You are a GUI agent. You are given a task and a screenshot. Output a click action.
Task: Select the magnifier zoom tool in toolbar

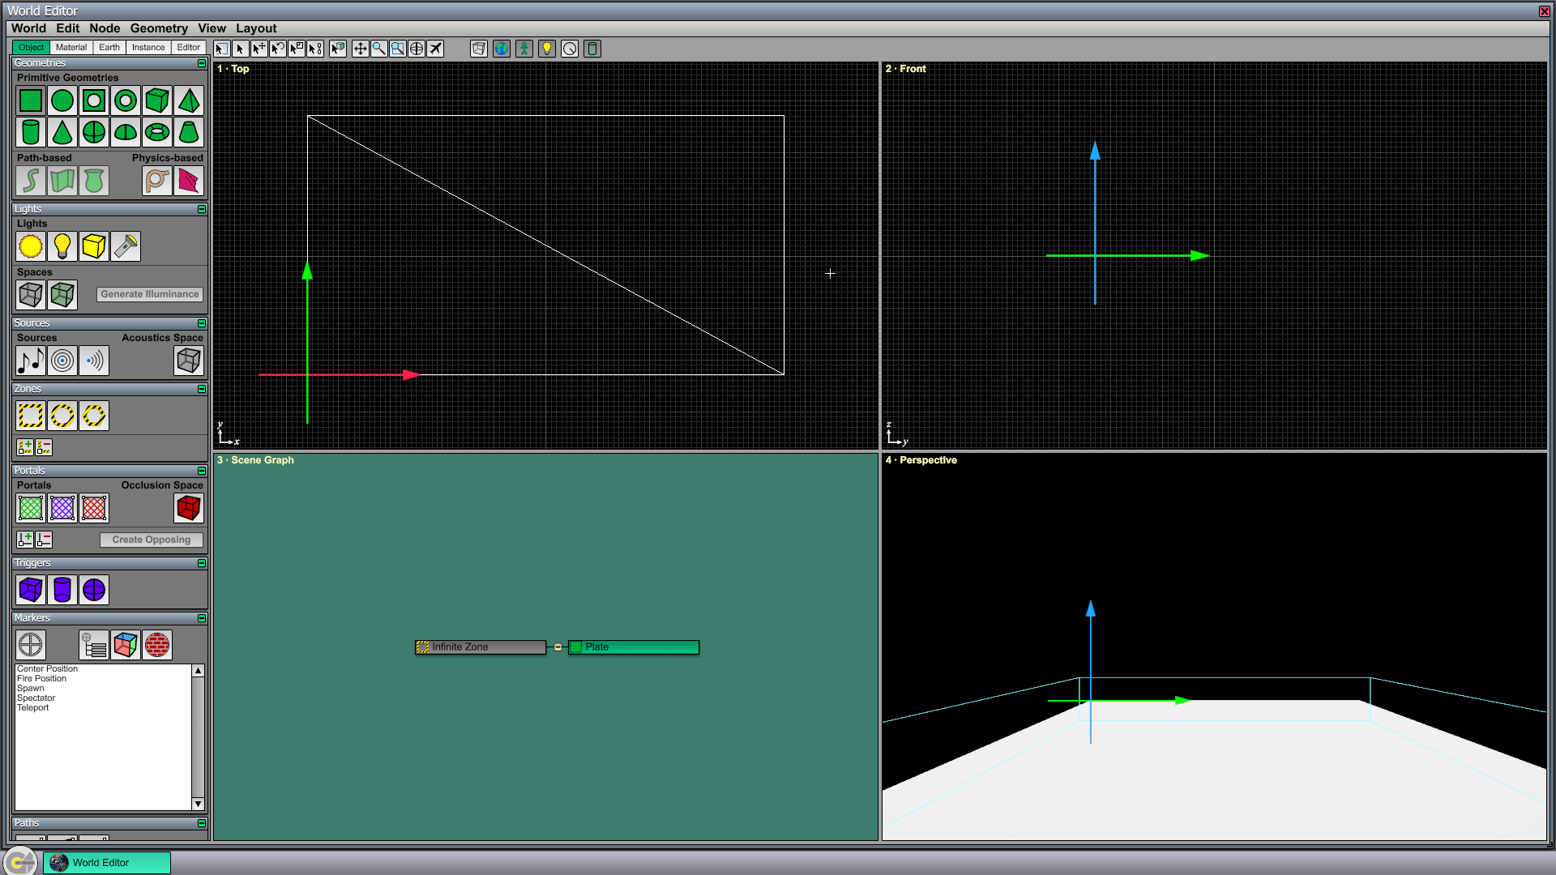(378, 49)
